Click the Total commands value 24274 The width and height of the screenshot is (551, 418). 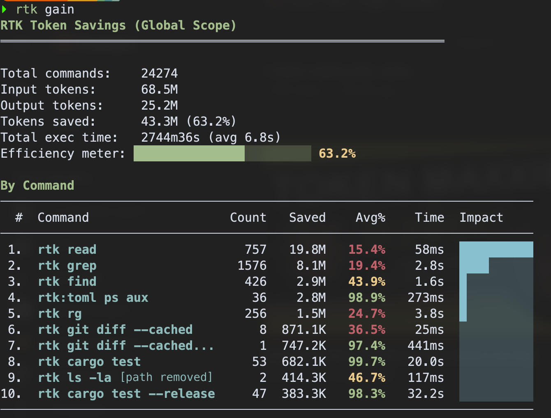point(160,73)
